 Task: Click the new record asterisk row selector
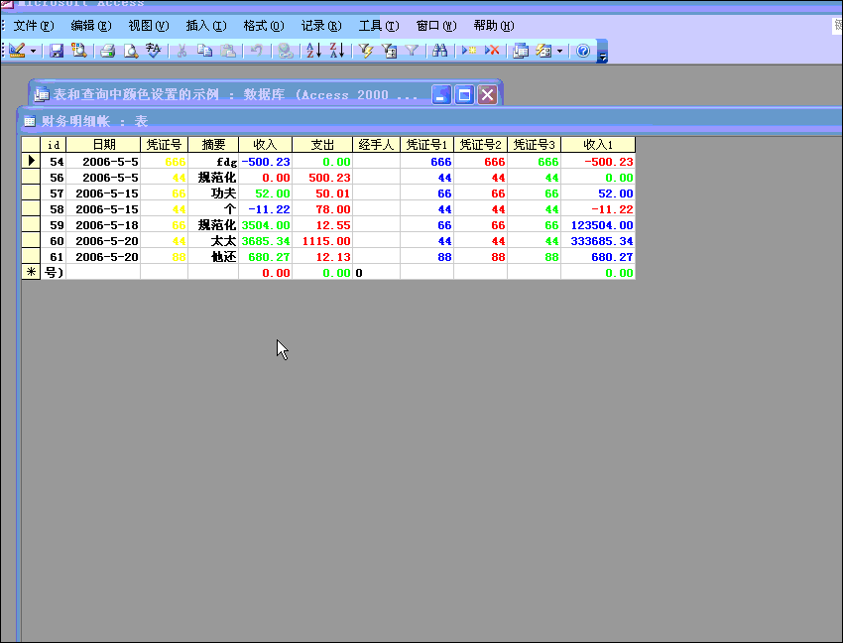pos(31,272)
